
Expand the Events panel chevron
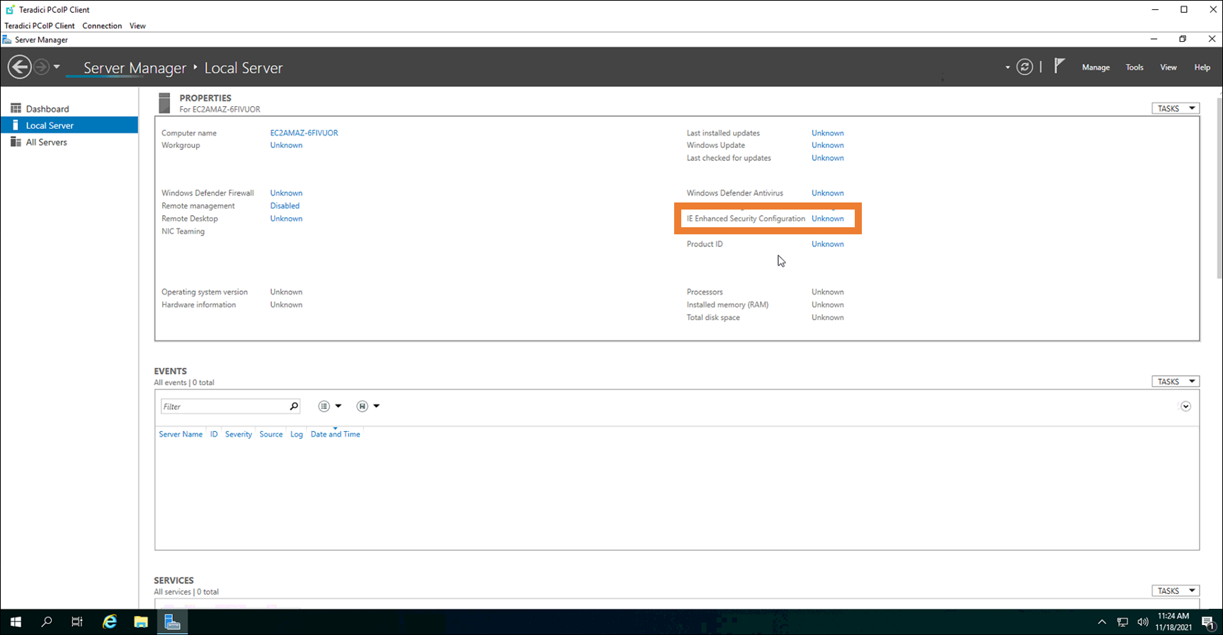coord(1185,406)
